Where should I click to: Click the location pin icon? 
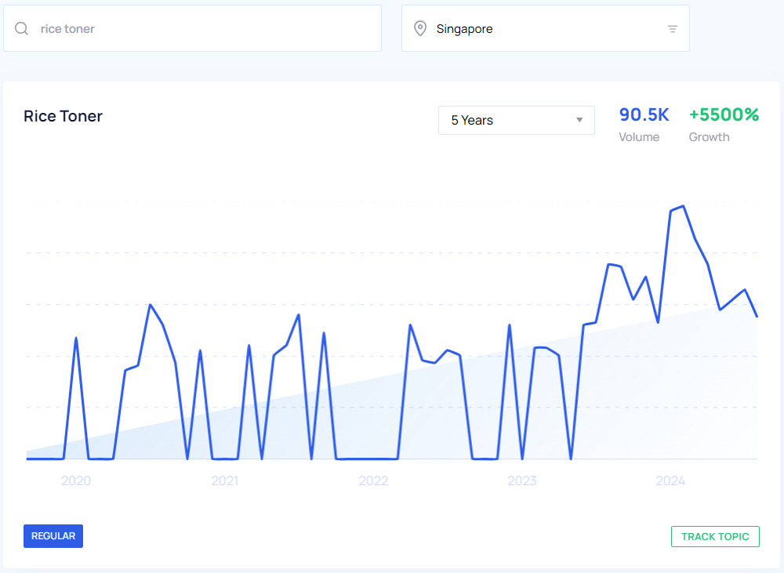point(420,29)
